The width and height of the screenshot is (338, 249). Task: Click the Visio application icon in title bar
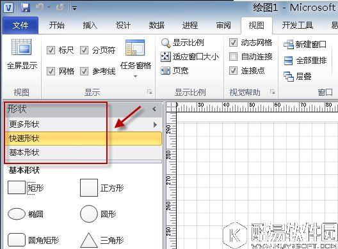pos(8,8)
